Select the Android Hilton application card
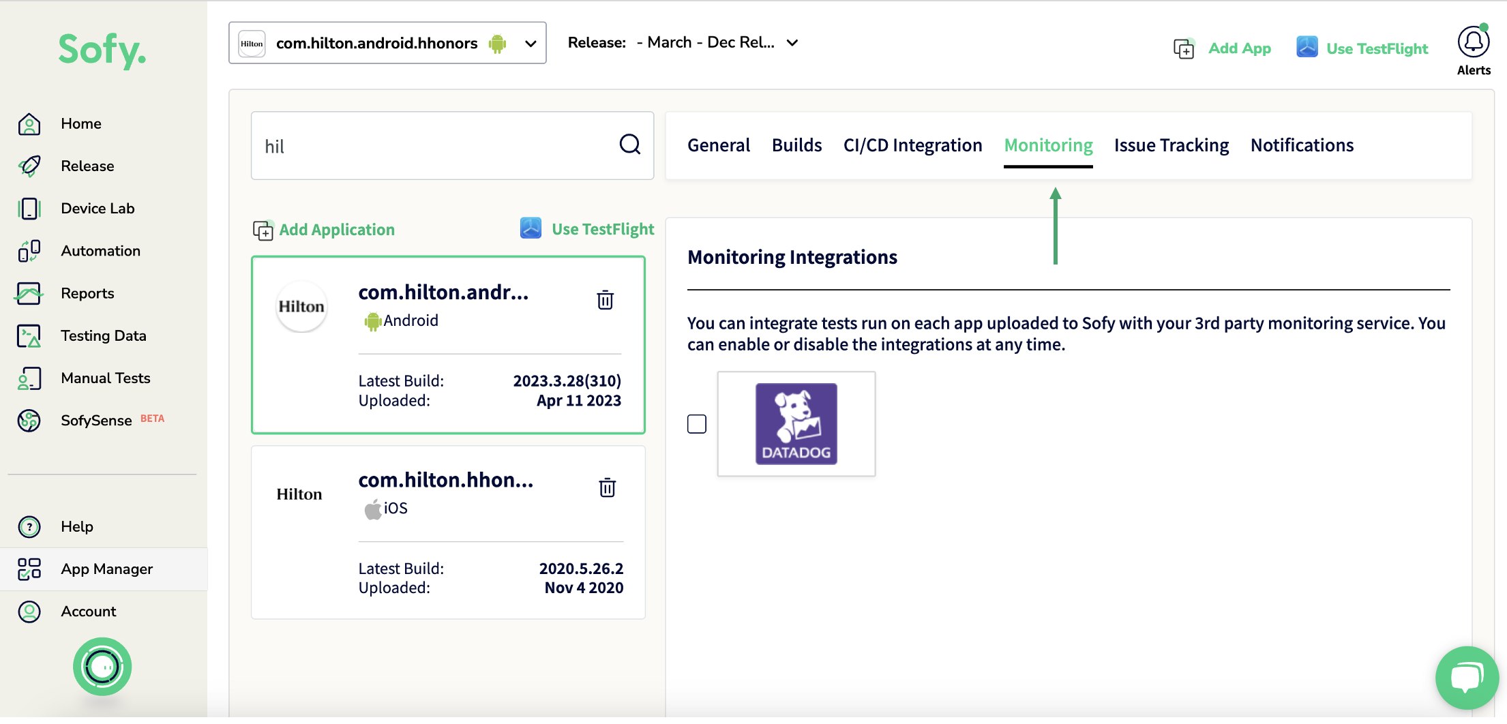Screen dimensions: 1507x724 [448, 345]
